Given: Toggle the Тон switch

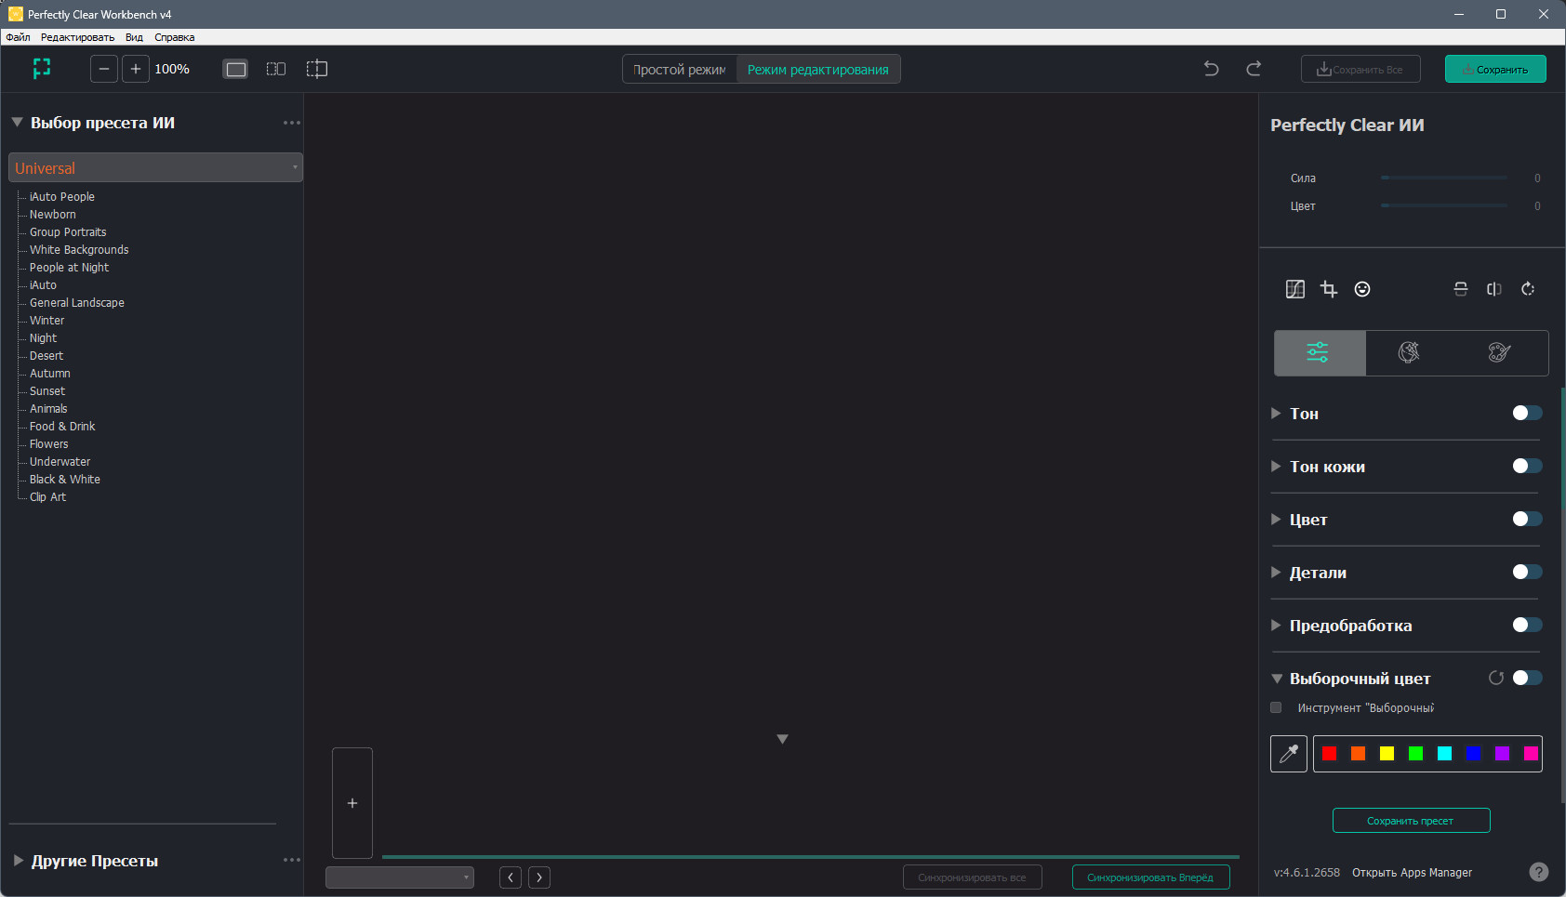Looking at the screenshot, I should pos(1527,413).
